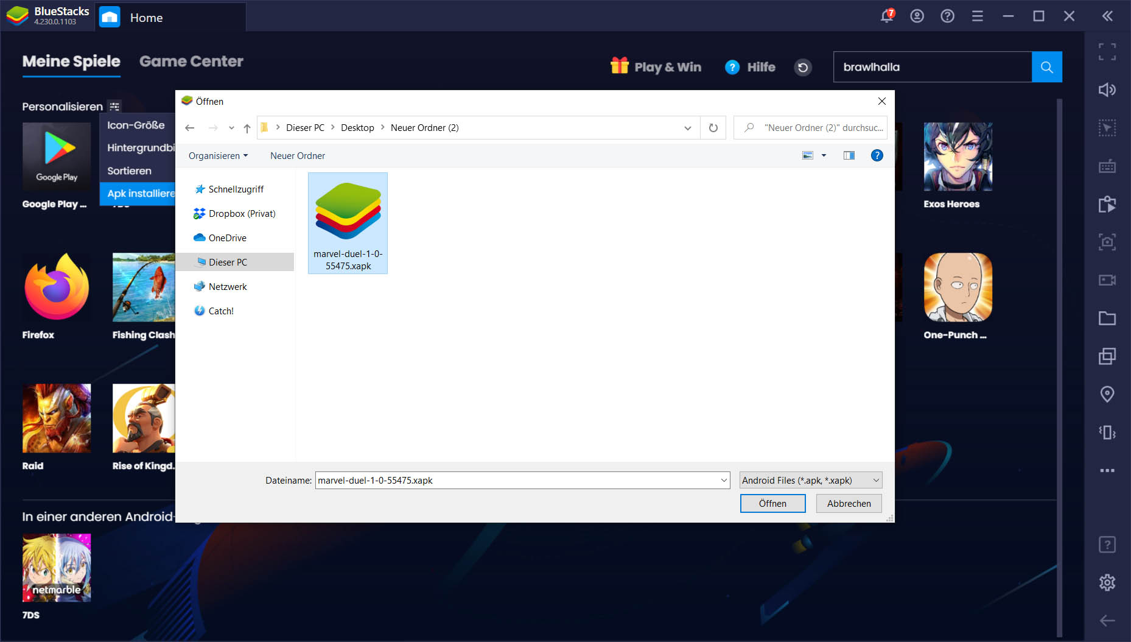Viewport: 1131px width, 642px height.
Task: Expand the Dateiname combo box list
Action: (724, 480)
